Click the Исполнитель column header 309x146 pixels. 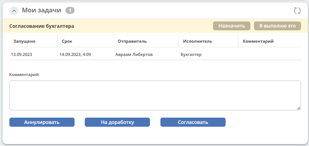pos(198,41)
